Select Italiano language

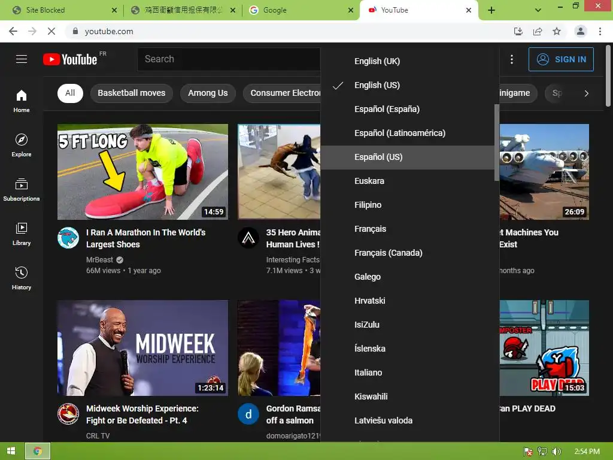coord(407,373)
